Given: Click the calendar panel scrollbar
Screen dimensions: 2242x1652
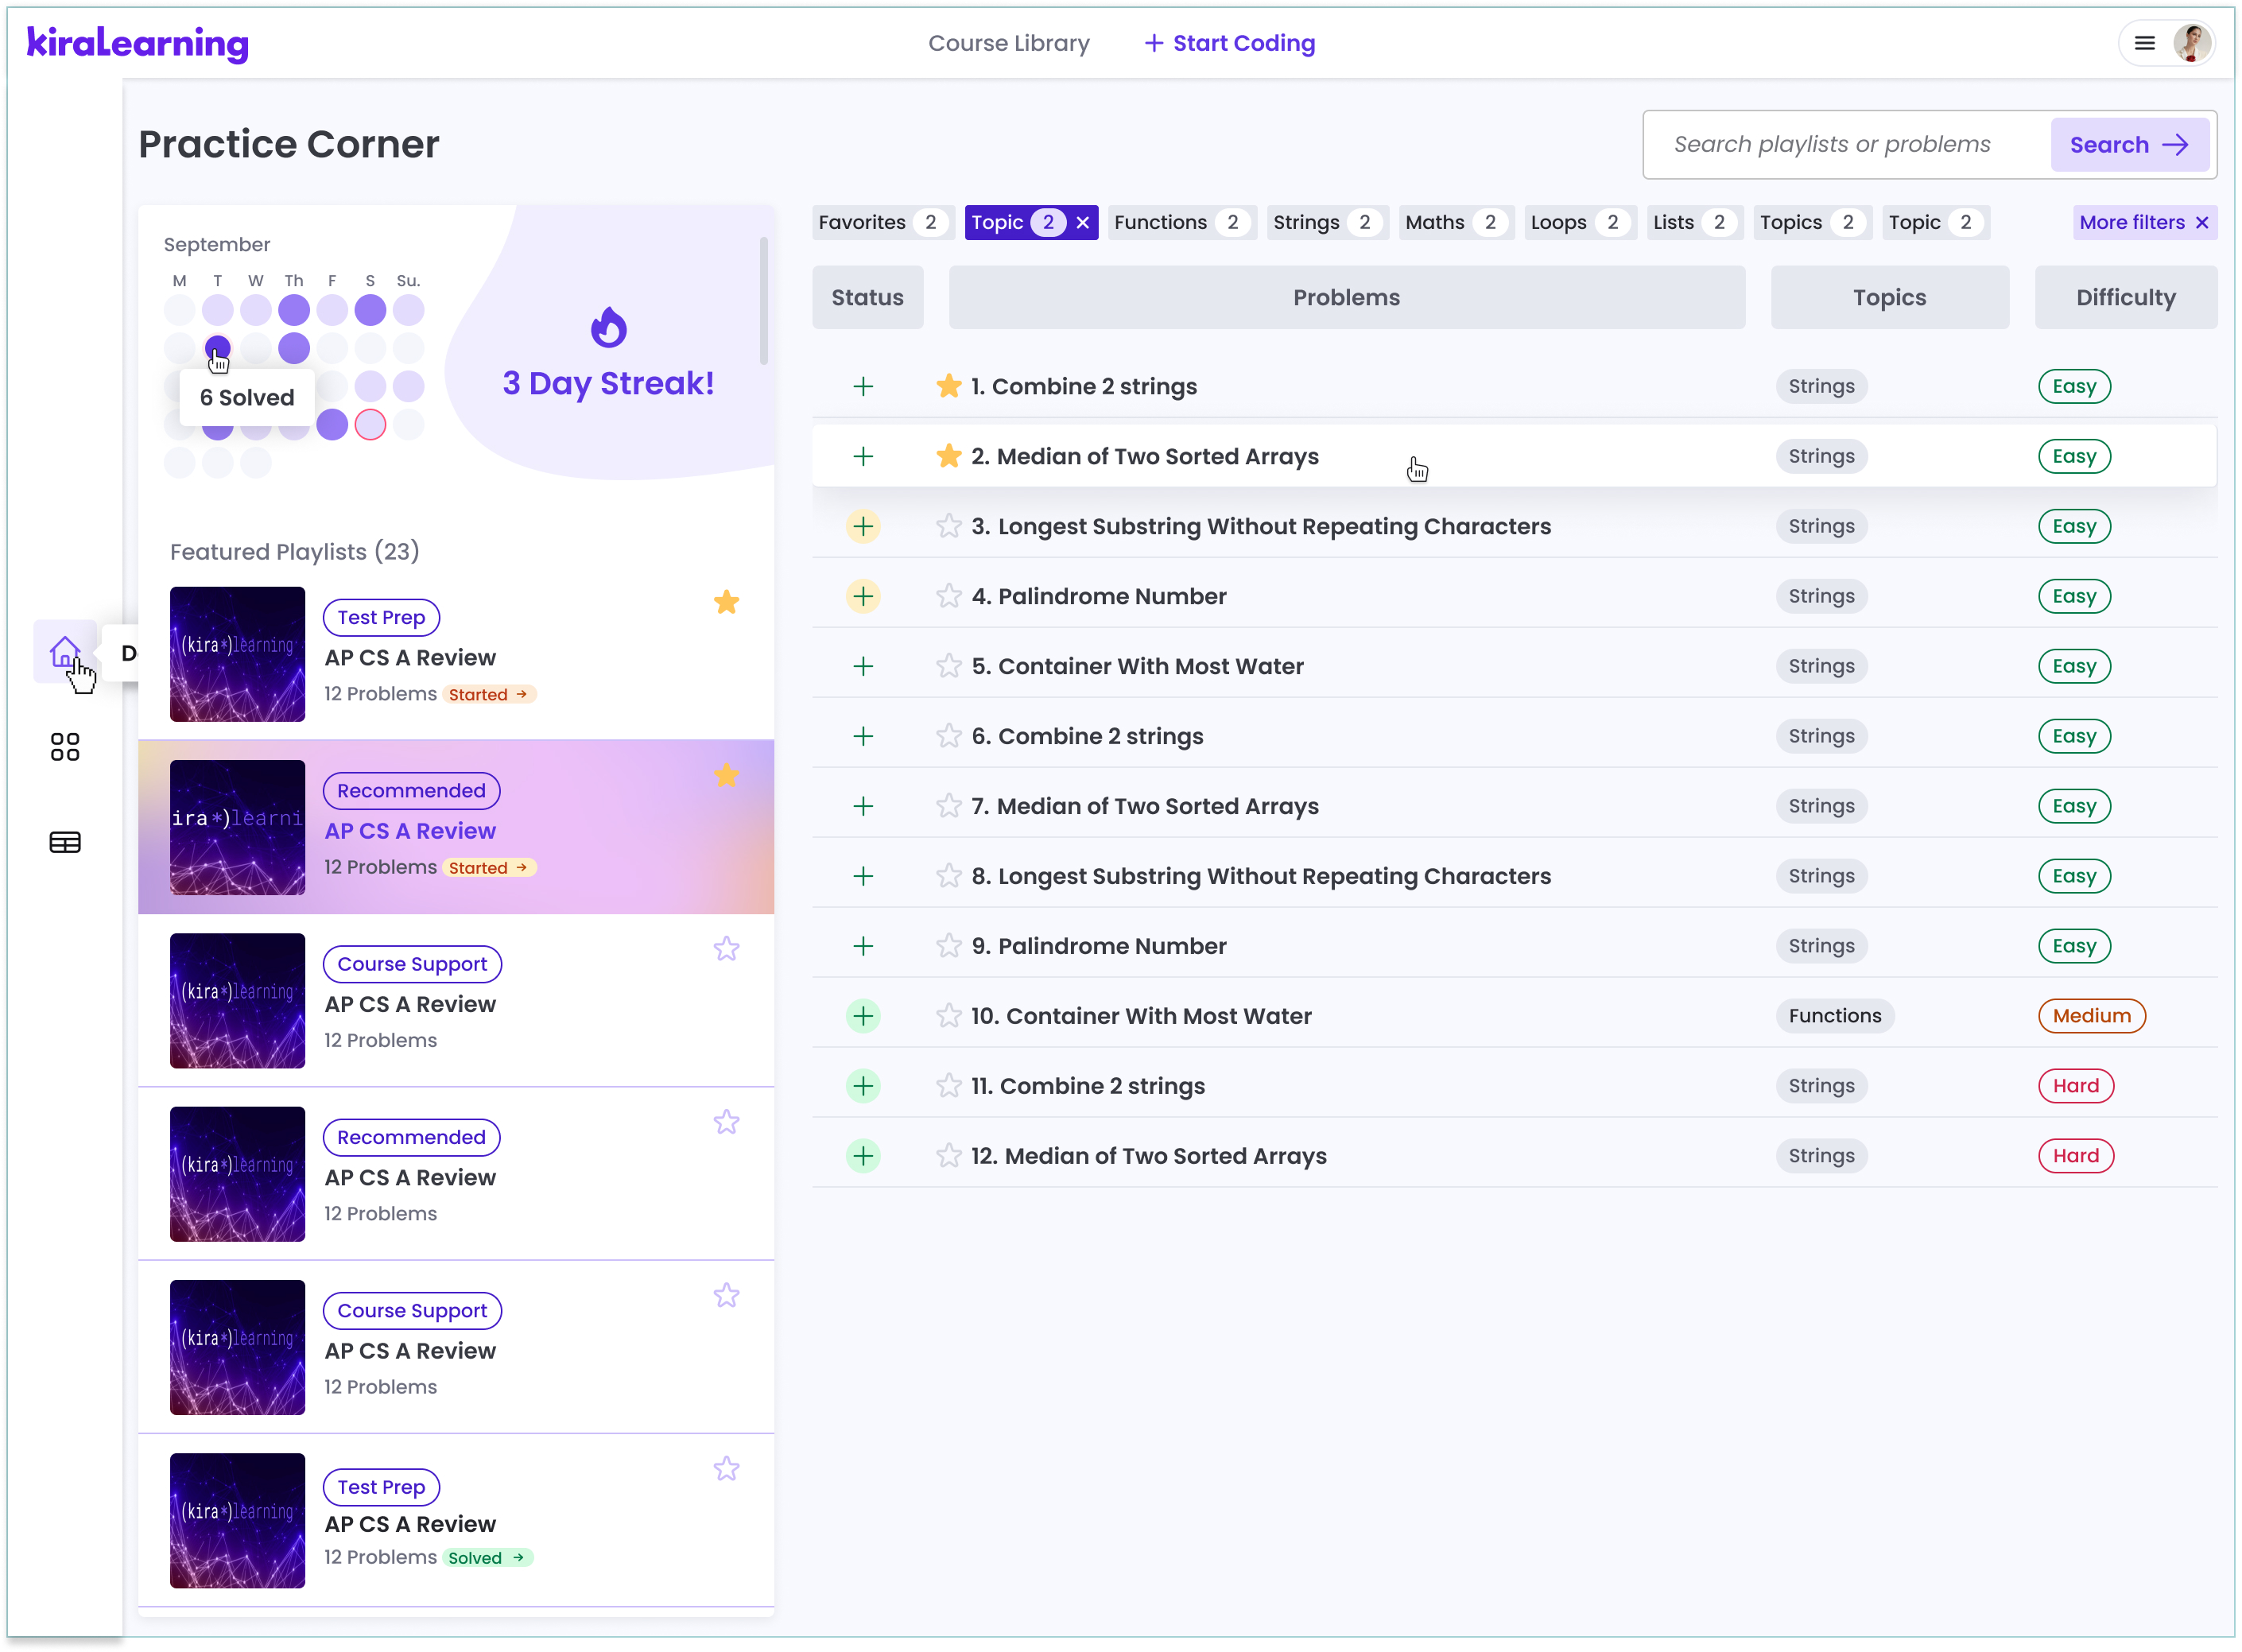Looking at the screenshot, I should pyautogui.click(x=764, y=300).
